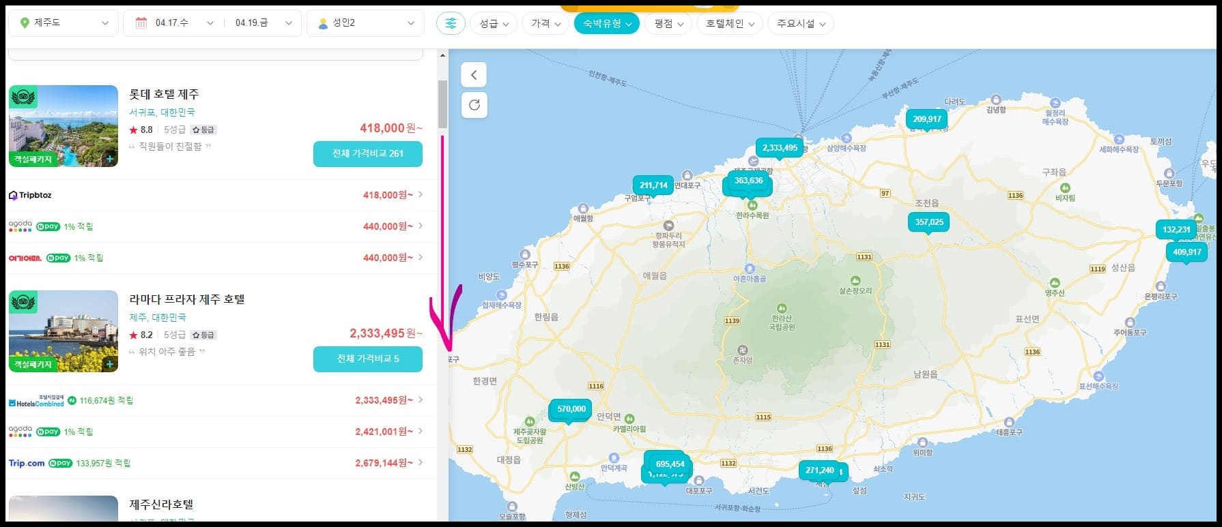Screen dimensions: 1222x527
Task: Open the 라마다 프라자 제주 호텔 title
Action: pyautogui.click(x=187, y=300)
